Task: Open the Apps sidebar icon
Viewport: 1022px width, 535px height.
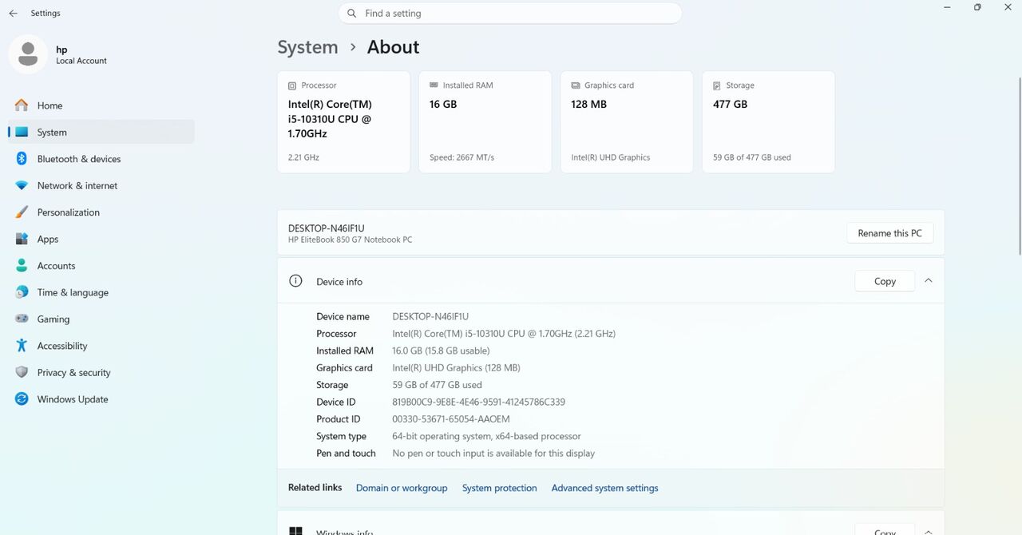Action: [x=22, y=239]
